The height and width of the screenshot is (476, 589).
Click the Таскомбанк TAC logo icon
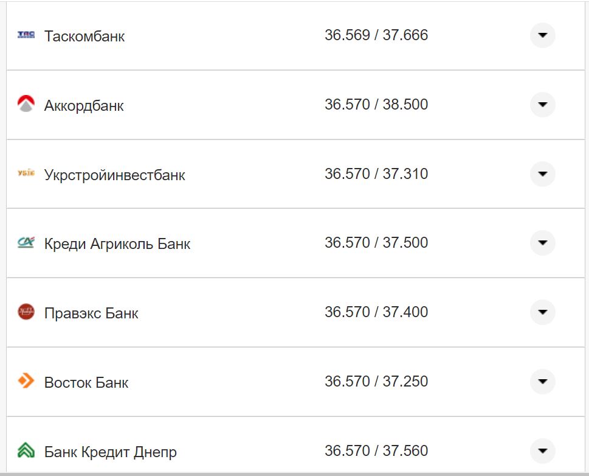coord(26,35)
